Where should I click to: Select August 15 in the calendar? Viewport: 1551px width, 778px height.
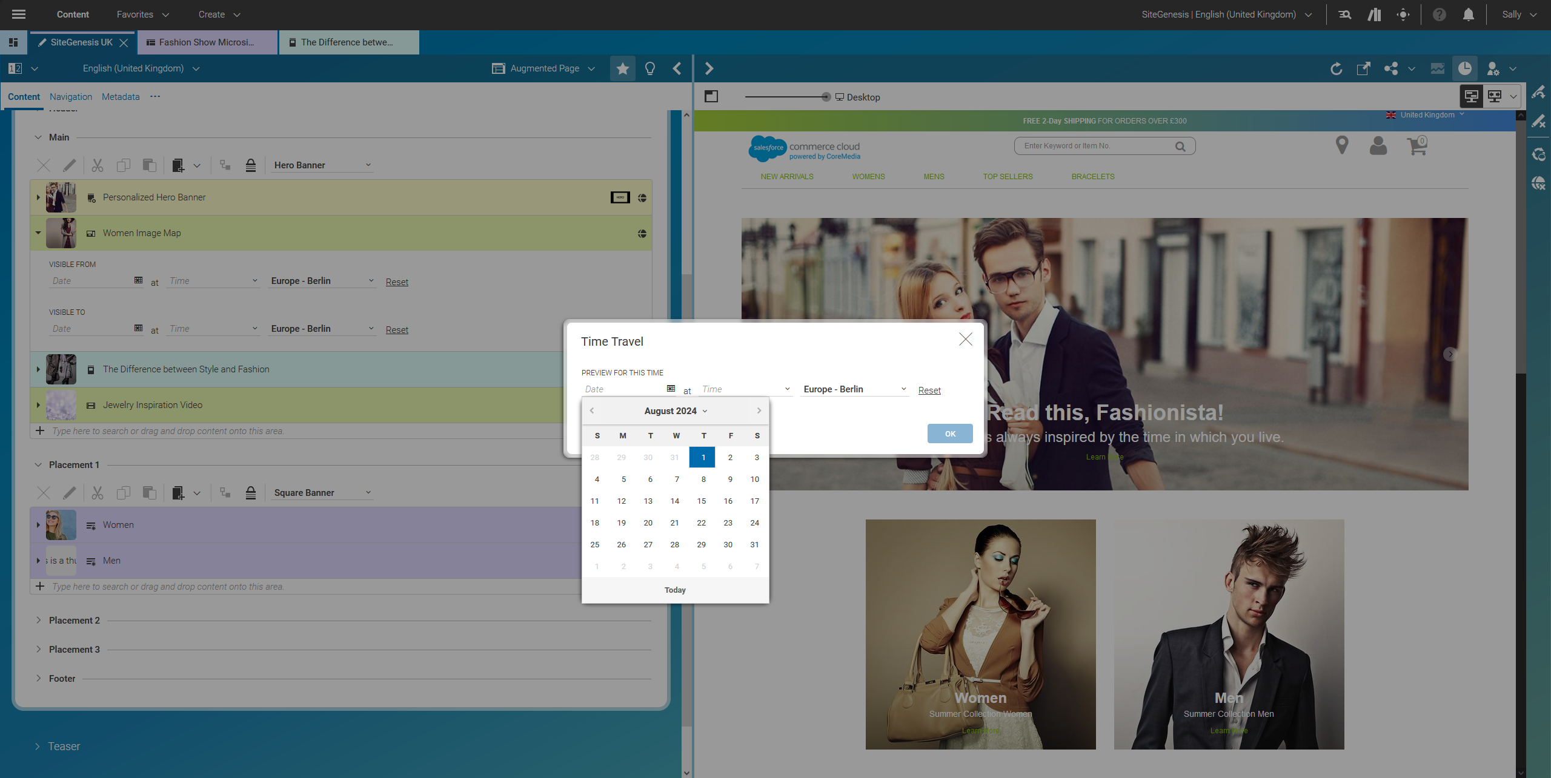(701, 501)
